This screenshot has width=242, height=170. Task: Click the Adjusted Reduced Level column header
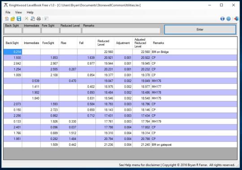point(142,43)
